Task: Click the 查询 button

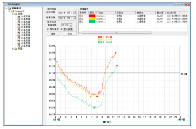Action: click(53, 34)
